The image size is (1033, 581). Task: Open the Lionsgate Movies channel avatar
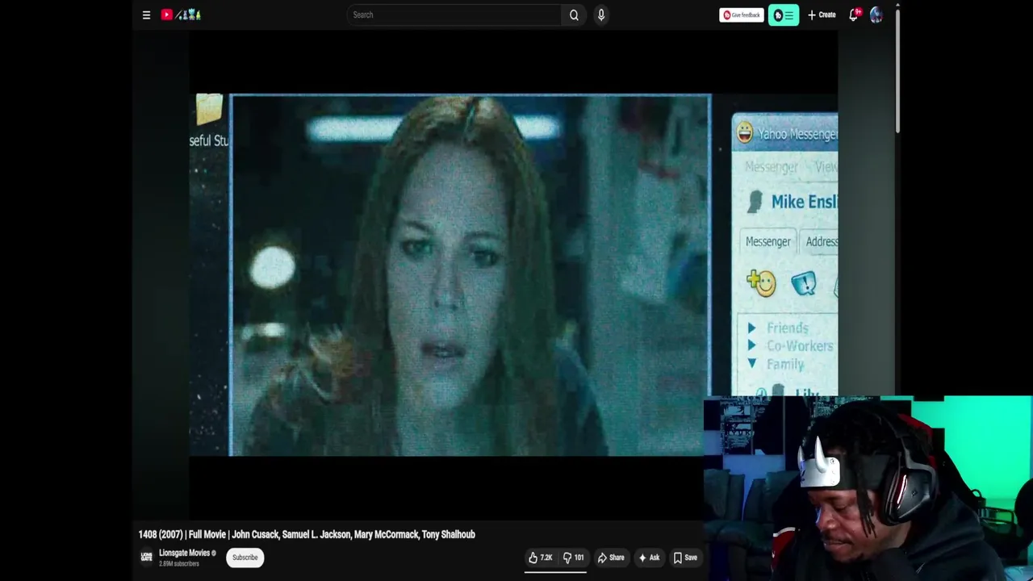coord(146,557)
